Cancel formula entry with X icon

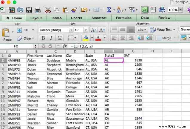(43, 46)
